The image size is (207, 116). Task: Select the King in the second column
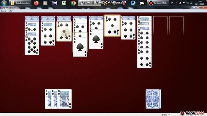48,24
